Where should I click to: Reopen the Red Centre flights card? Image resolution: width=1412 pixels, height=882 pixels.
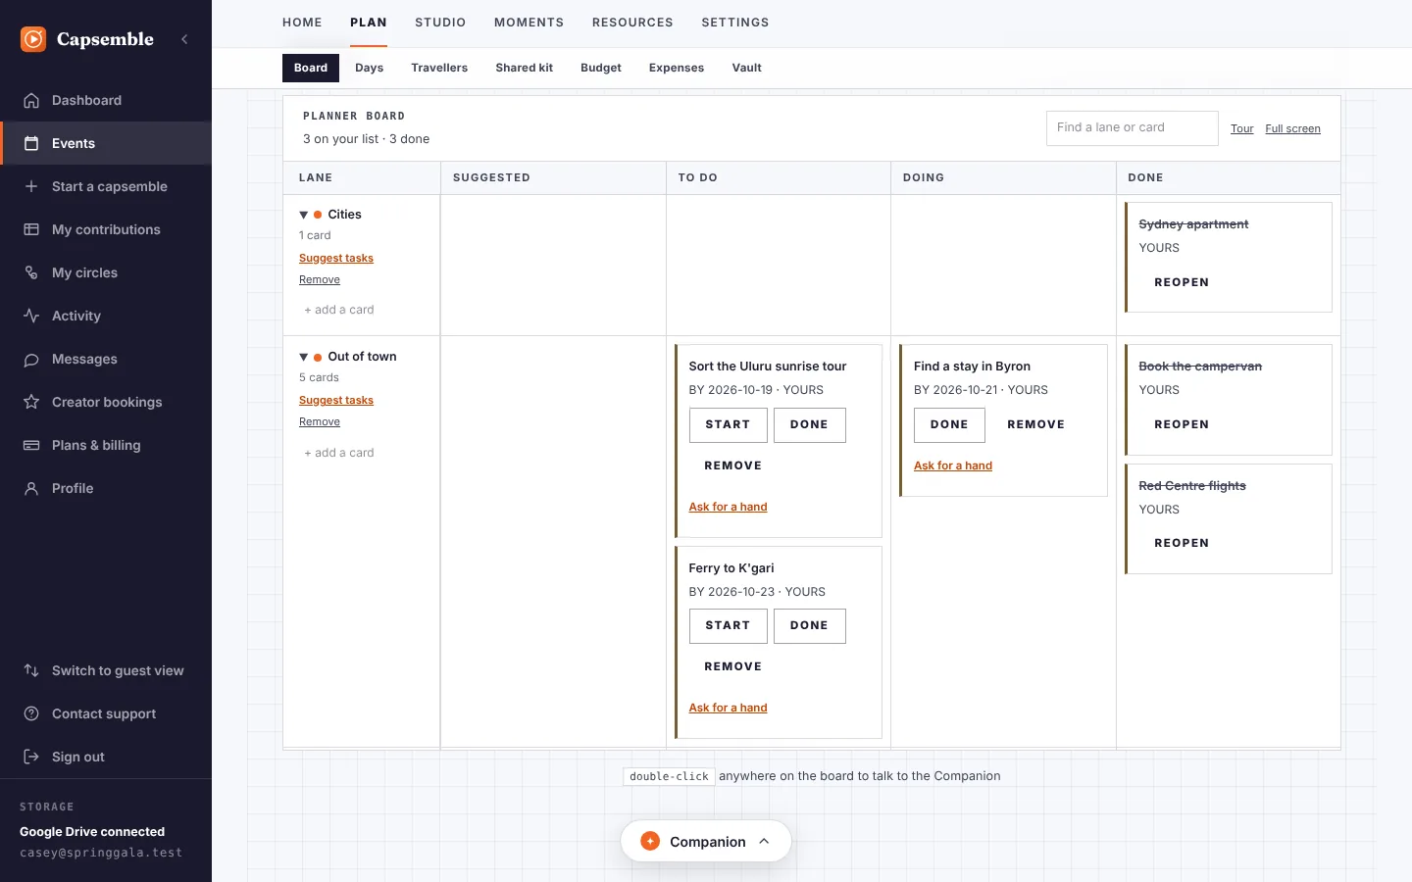[x=1182, y=543]
